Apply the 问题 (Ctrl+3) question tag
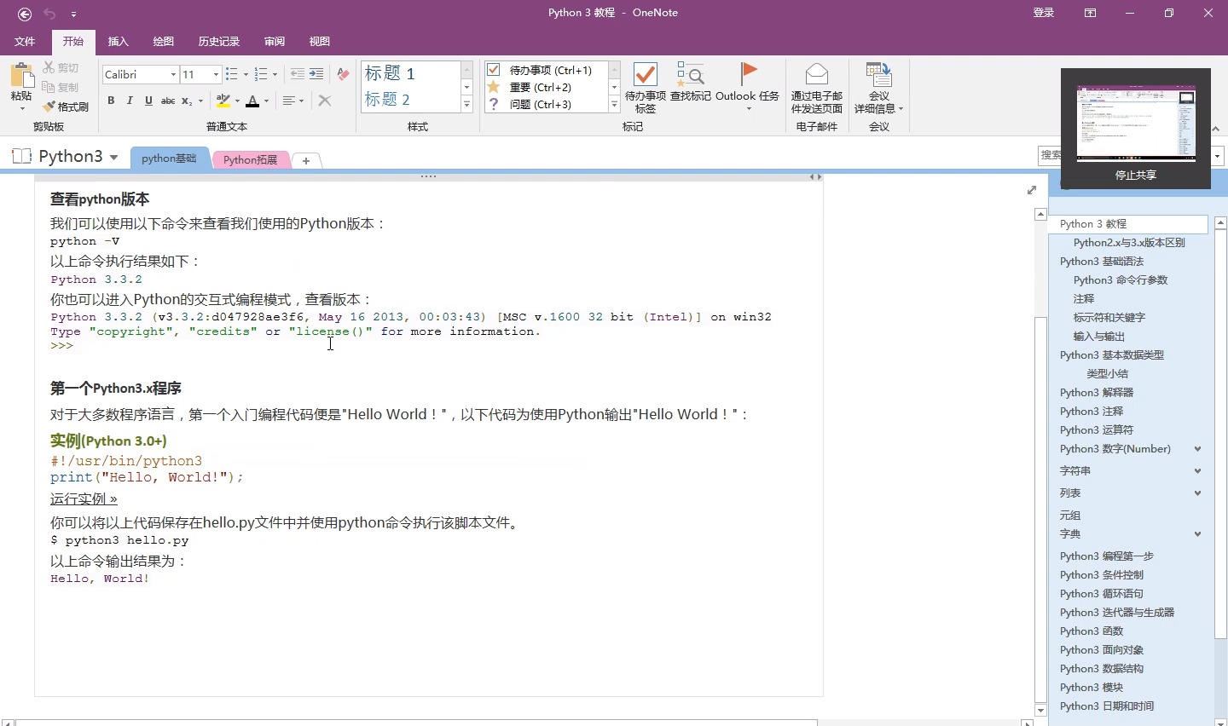The width and height of the screenshot is (1228, 726). (541, 104)
